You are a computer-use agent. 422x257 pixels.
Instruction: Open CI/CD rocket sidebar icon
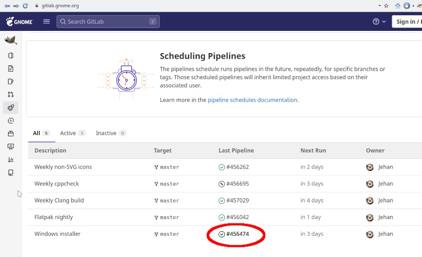(11, 108)
